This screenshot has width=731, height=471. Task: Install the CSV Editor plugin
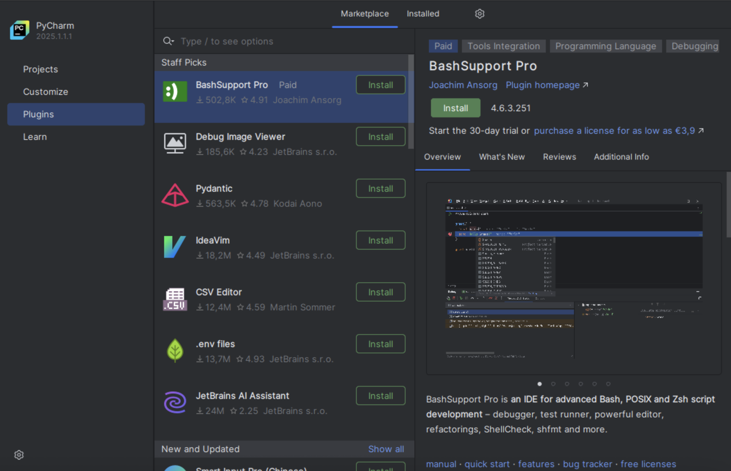coord(381,292)
